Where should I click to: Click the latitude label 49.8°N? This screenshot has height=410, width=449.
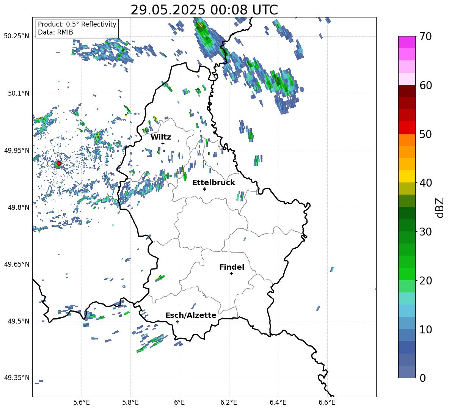(x=18, y=207)
